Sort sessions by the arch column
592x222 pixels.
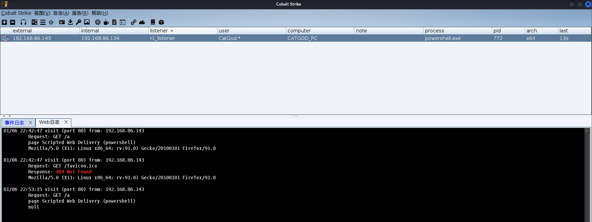click(x=541, y=31)
